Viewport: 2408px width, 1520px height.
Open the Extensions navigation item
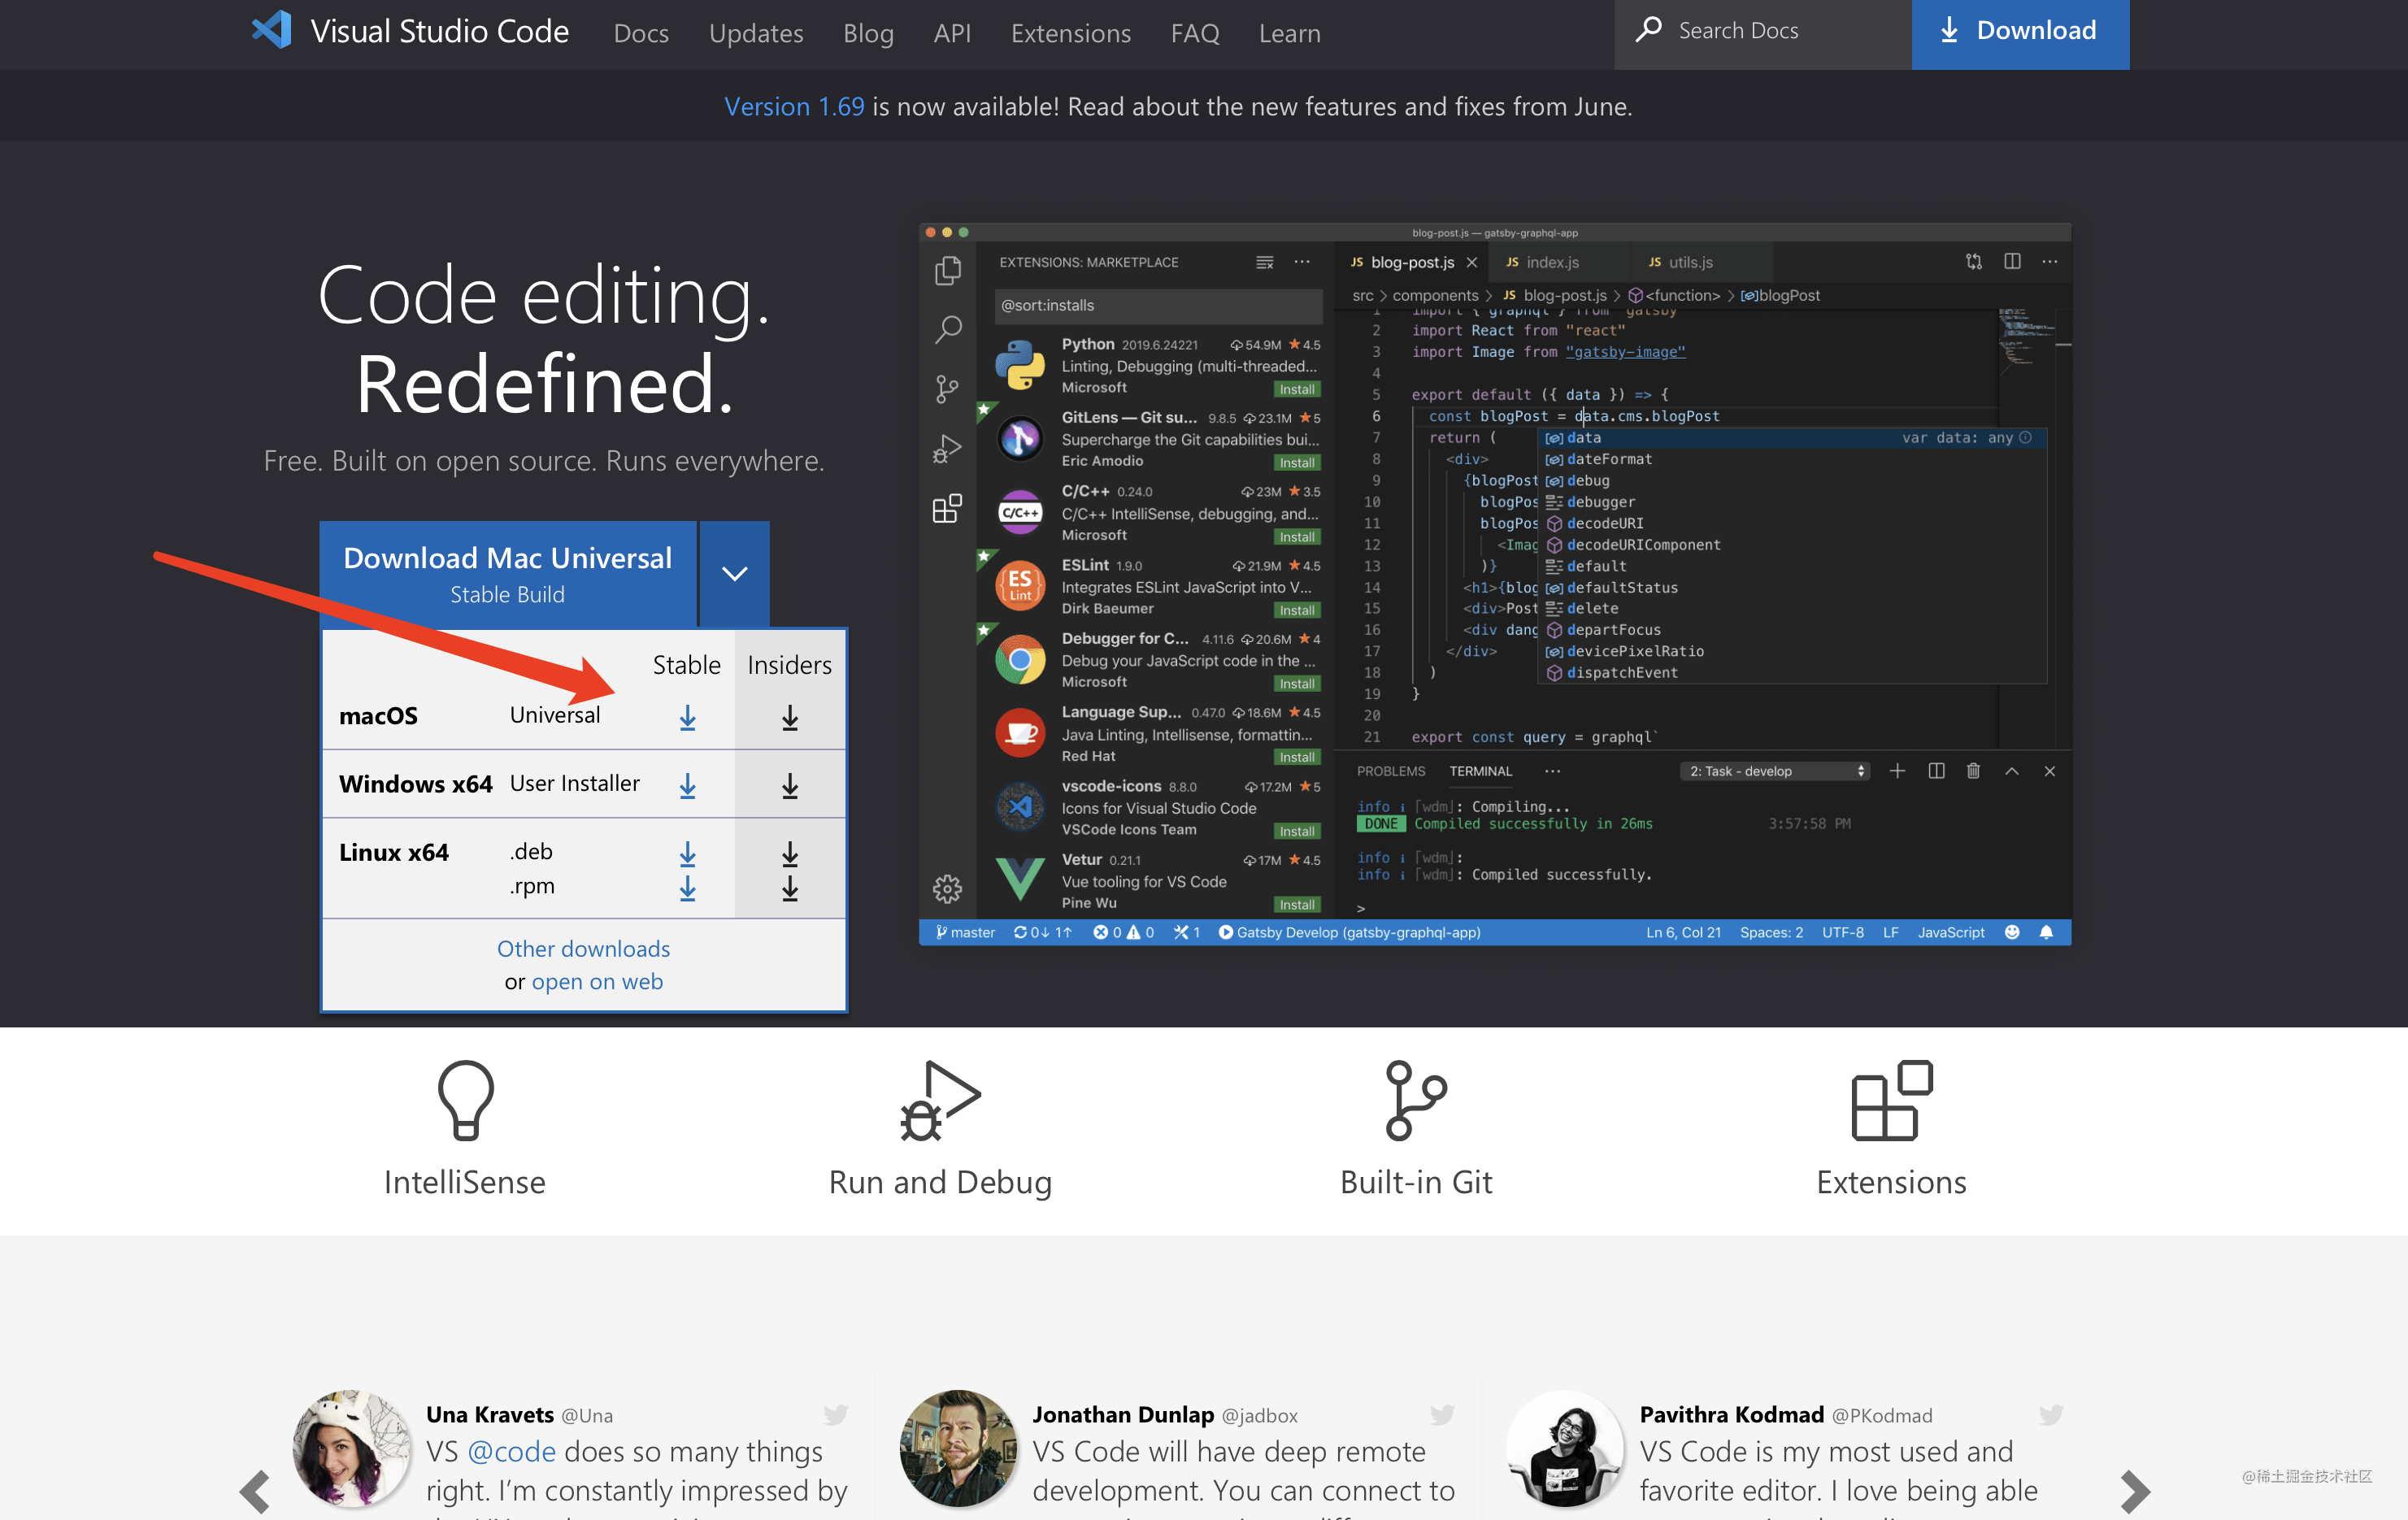click(x=1070, y=33)
